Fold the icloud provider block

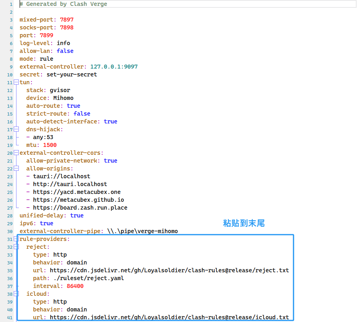(16, 294)
